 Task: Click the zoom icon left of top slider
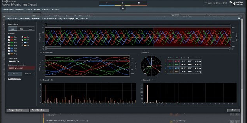click(43, 24)
